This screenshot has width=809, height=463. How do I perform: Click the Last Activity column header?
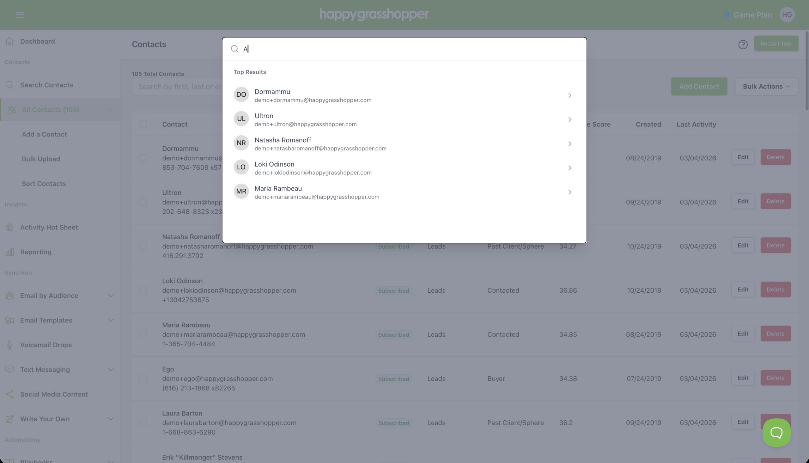coord(696,124)
